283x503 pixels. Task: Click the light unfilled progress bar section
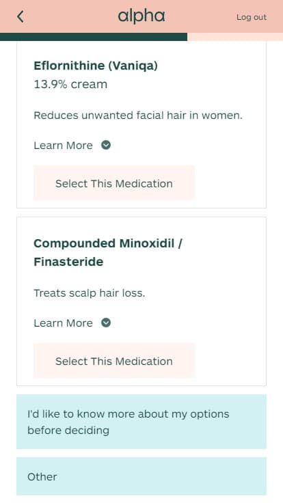tap(235, 37)
